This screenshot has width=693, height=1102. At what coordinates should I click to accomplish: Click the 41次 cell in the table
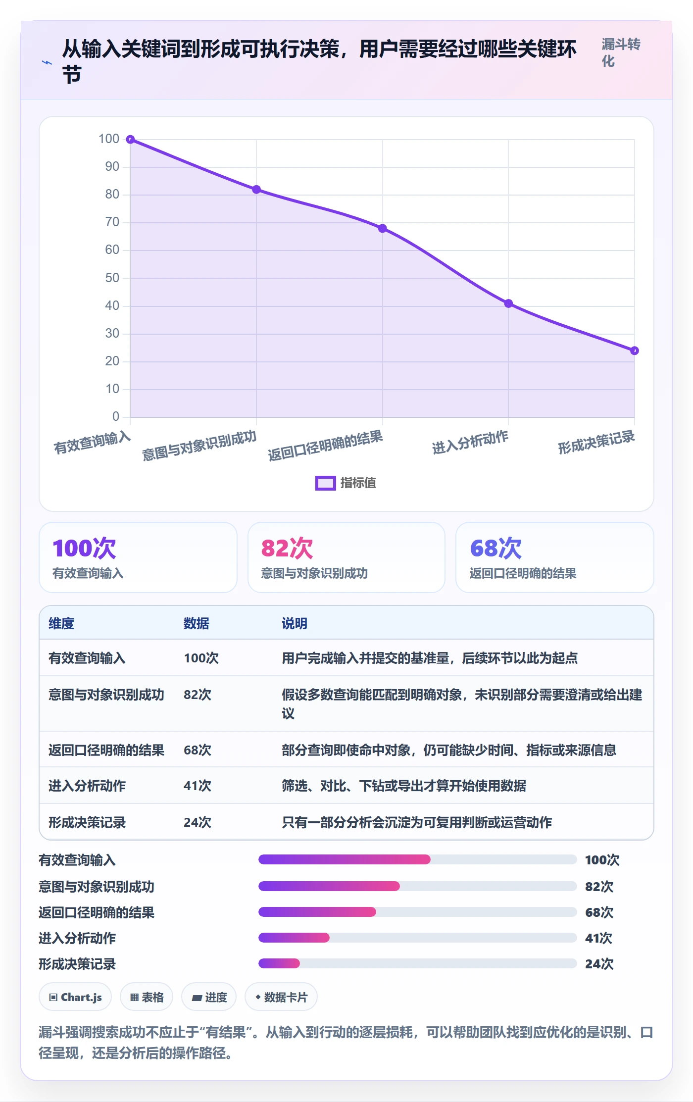[x=198, y=786]
